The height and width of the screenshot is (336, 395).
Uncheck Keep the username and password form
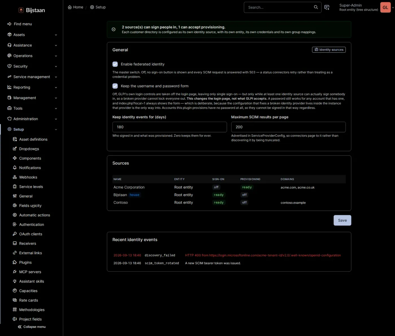coord(115,86)
